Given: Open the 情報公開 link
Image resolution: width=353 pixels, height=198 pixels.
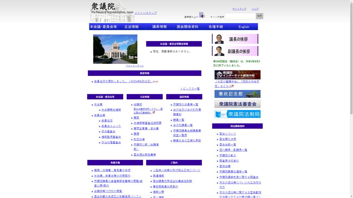Looking at the screenshot, I should (x=158, y=192).
